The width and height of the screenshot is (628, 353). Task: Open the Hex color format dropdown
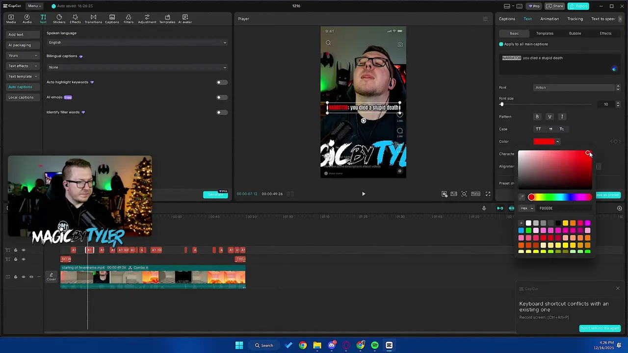pos(527,208)
